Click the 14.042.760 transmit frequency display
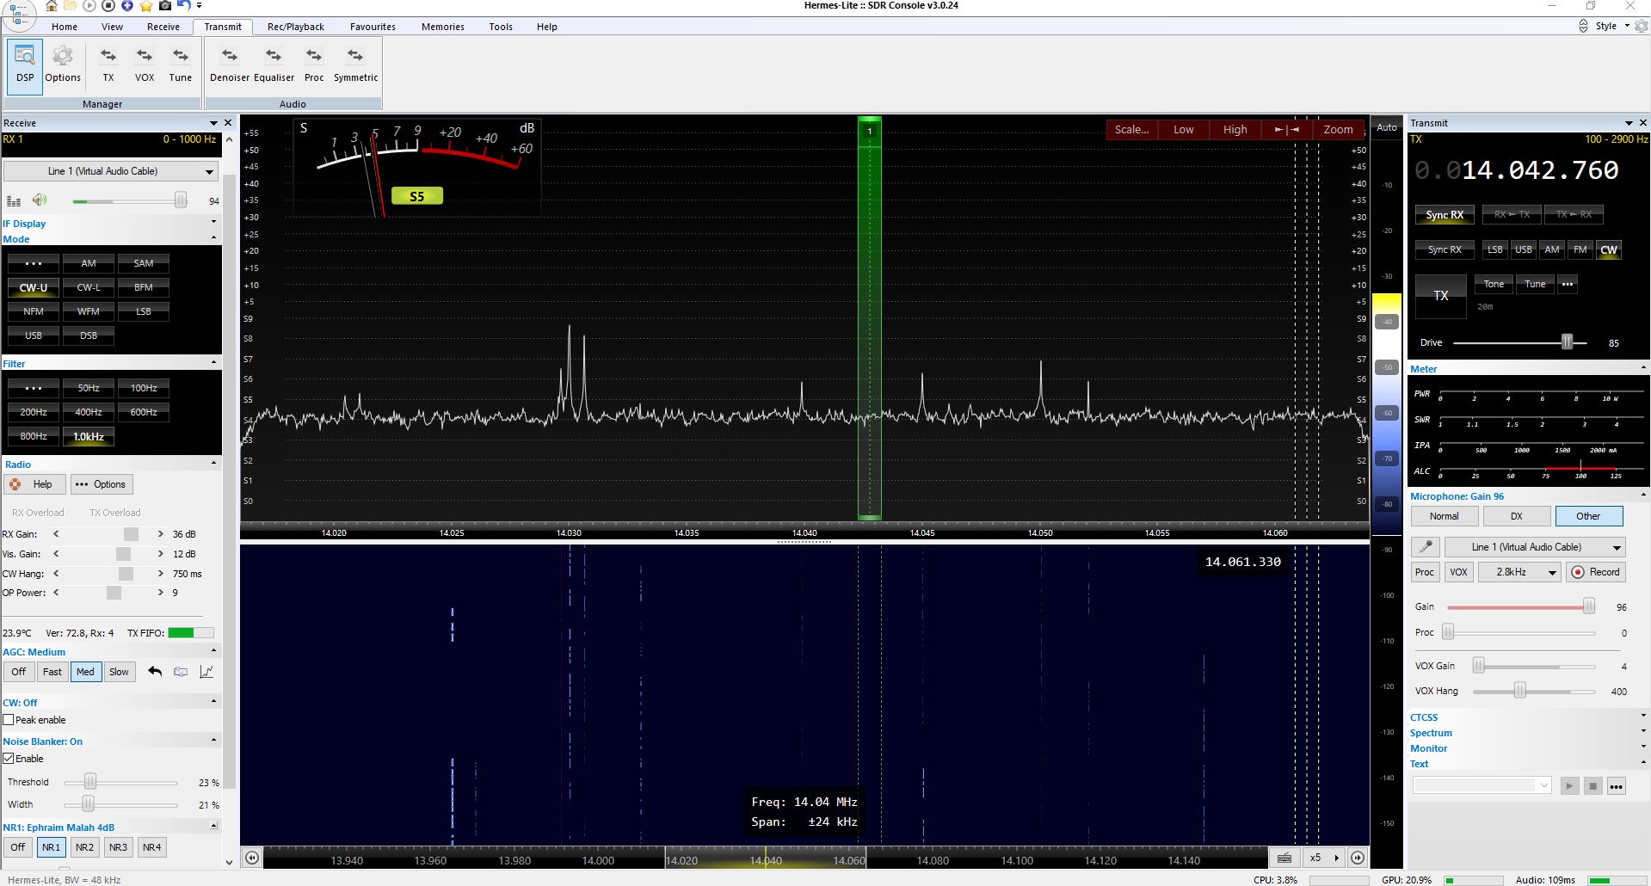Image resolution: width=1651 pixels, height=886 pixels. (x=1539, y=170)
